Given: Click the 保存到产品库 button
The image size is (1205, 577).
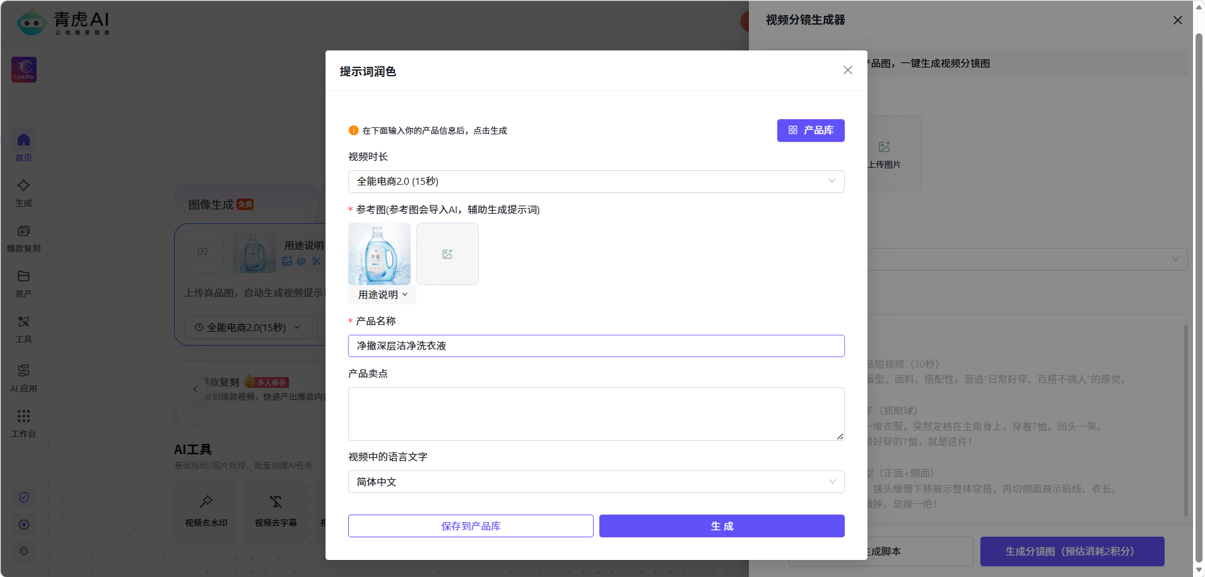Looking at the screenshot, I should coord(471,526).
